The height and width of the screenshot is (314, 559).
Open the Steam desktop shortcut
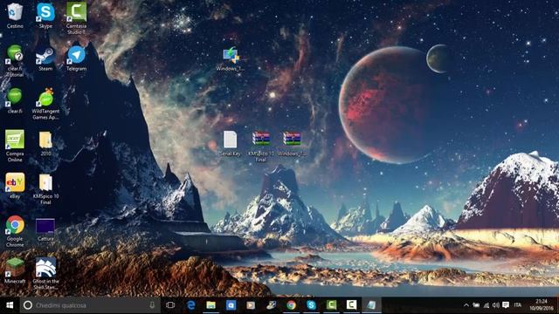45,58
